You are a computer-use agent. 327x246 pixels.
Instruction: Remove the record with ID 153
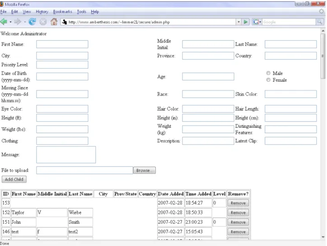pos(238,203)
